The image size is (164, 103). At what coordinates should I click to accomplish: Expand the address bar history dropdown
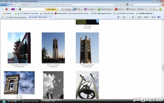pyautogui.click(x=114, y=5)
